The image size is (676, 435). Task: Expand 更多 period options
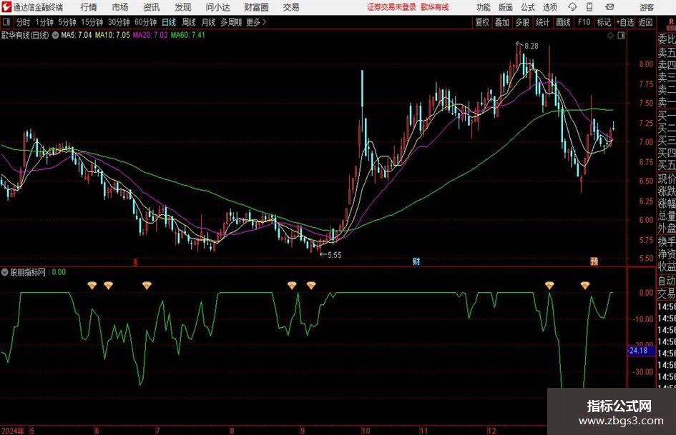tap(256, 22)
